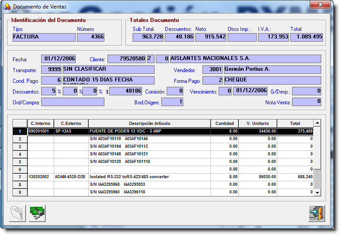
Task: Click the SIN CLASIFICAR transport field
Action: (x=108, y=69)
